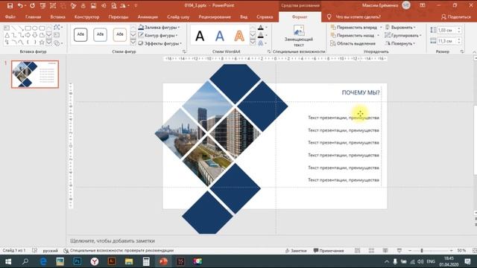Apply the blue outline shape style preset
The width and height of the screenshot is (477, 268).
click(100, 35)
